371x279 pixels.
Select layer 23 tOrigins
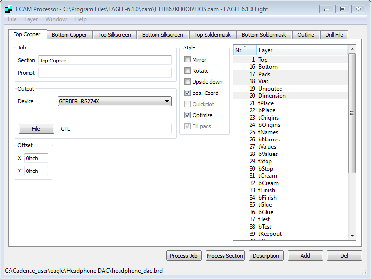pos(291,118)
